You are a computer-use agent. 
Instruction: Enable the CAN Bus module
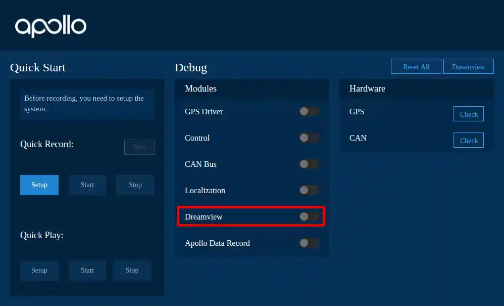[309, 164]
